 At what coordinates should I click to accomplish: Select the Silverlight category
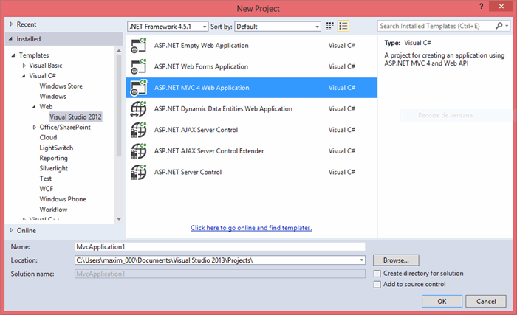pyautogui.click(x=54, y=168)
